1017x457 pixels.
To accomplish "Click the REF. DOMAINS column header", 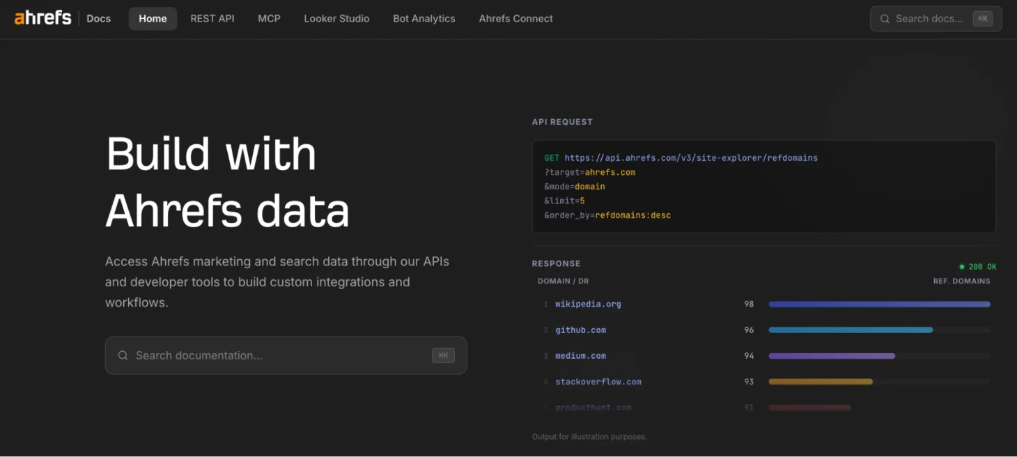I will point(961,281).
